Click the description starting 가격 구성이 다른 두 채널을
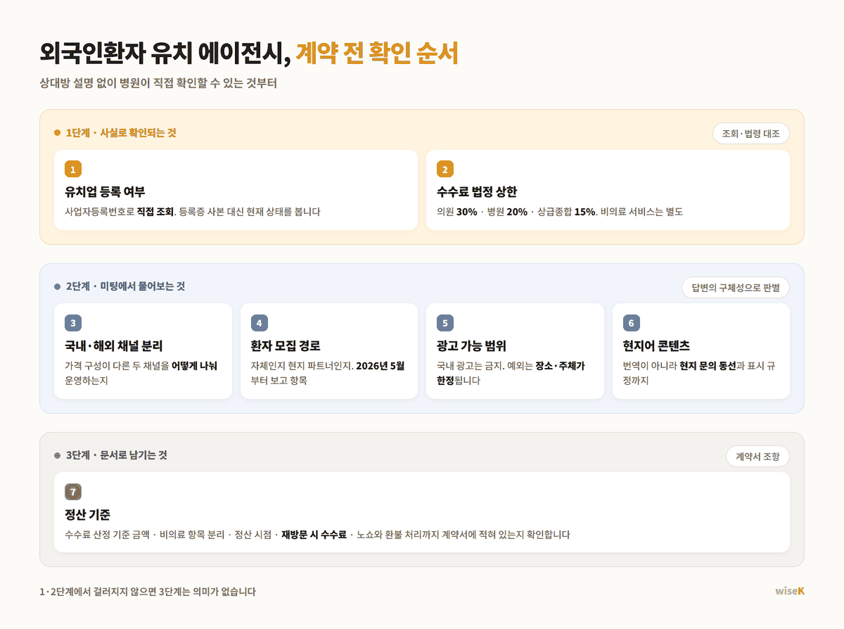The width and height of the screenshot is (844, 629). pyautogui.click(x=141, y=373)
